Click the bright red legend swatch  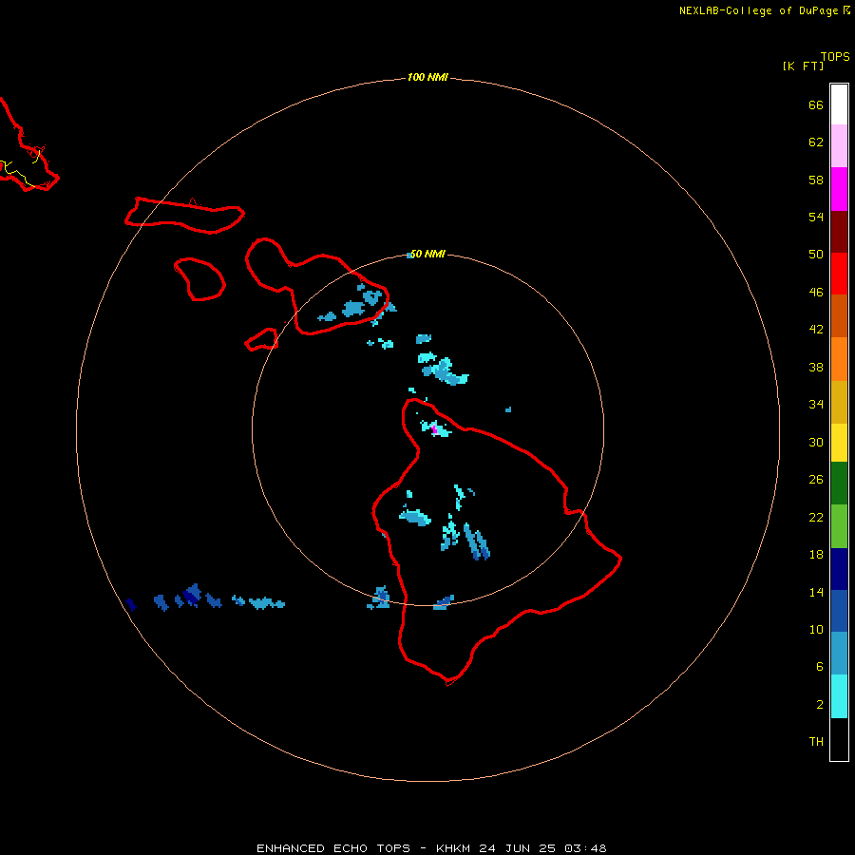pos(839,274)
